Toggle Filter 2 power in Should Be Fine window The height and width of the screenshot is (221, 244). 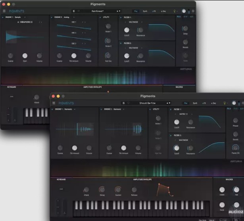pos(171,135)
